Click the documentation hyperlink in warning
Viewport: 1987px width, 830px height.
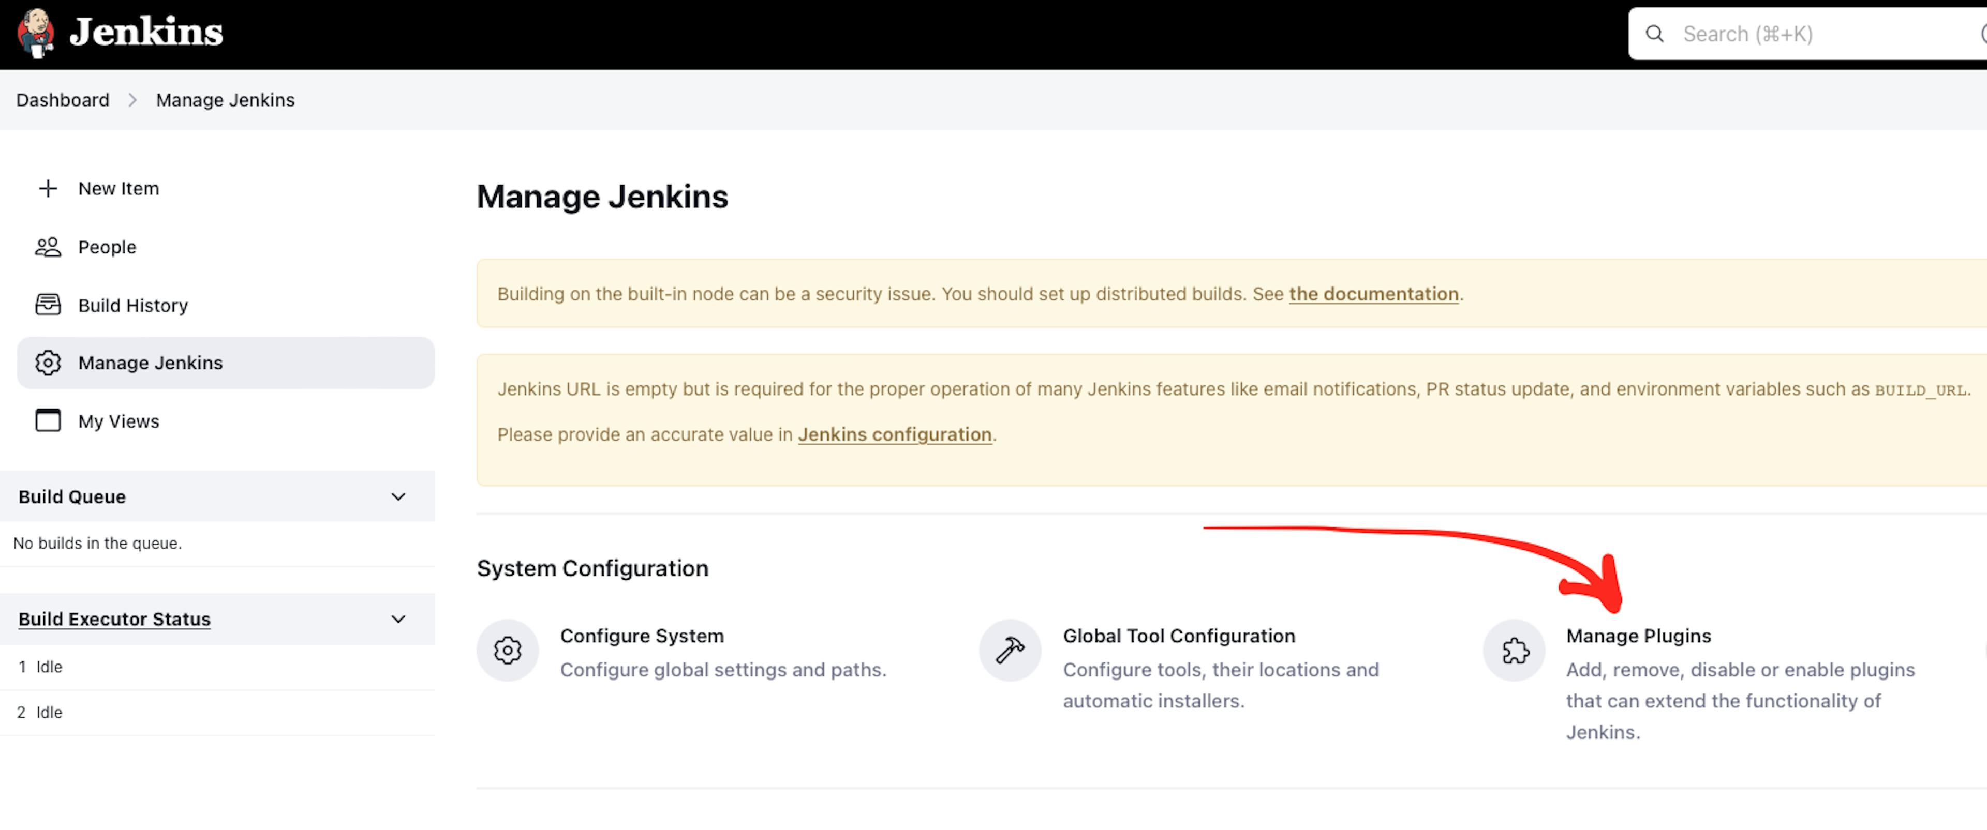pos(1375,293)
